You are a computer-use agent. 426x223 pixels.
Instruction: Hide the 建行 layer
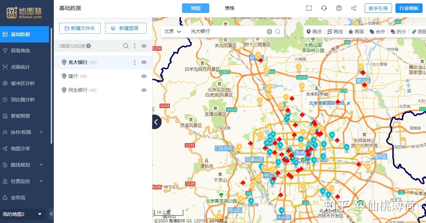click(144, 76)
